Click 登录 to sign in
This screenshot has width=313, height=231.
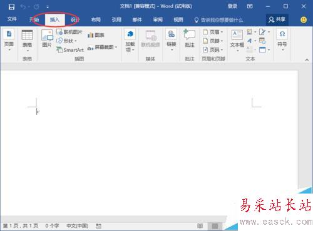pos(232,6)
